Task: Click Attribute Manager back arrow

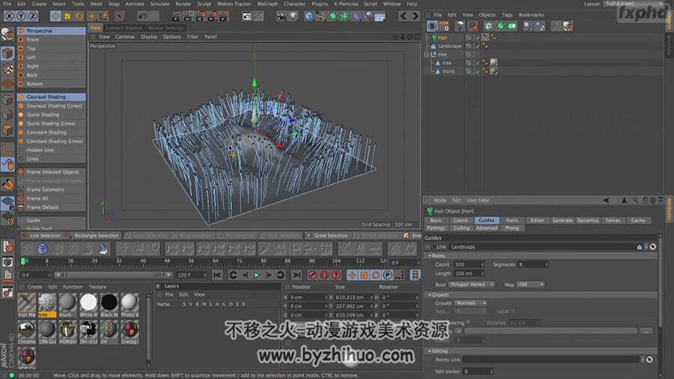Action: coord(606,200)
